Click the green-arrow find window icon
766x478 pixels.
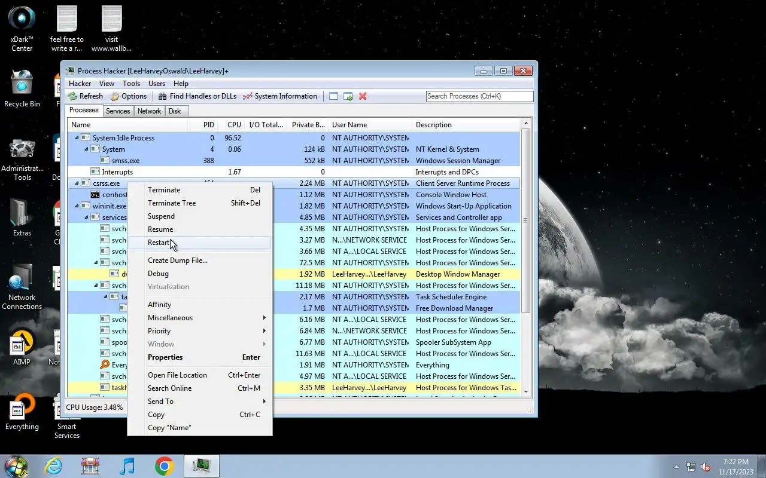(348, 96)
